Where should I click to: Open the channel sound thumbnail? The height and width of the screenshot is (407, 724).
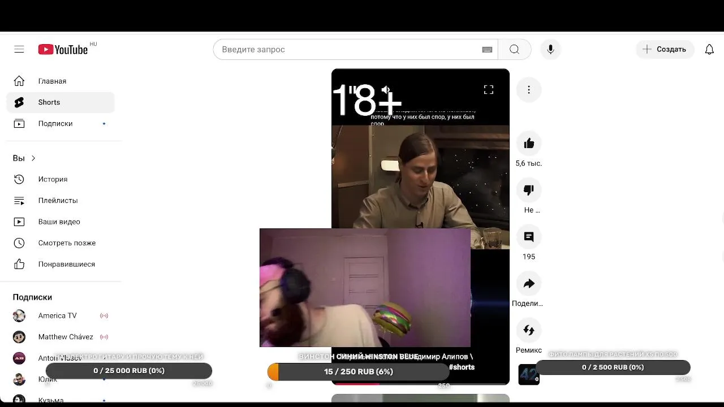coord(529,374)
